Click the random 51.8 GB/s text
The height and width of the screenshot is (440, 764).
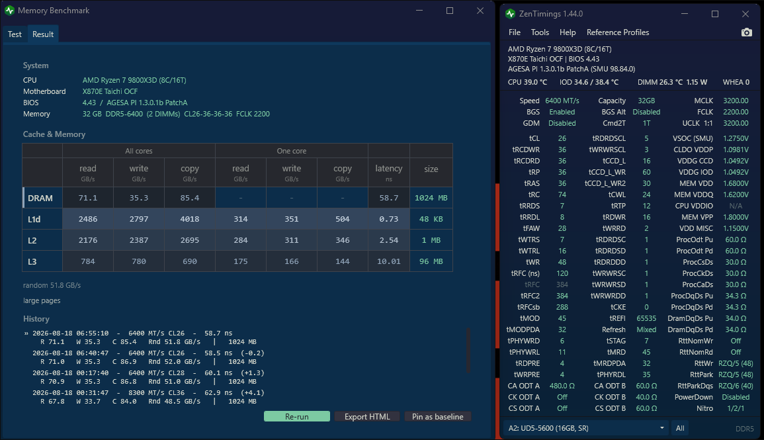(x=52, y=285)
